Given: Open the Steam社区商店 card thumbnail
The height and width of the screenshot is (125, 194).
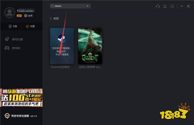Looking at the screenshot, I should [x=62, y=46].
